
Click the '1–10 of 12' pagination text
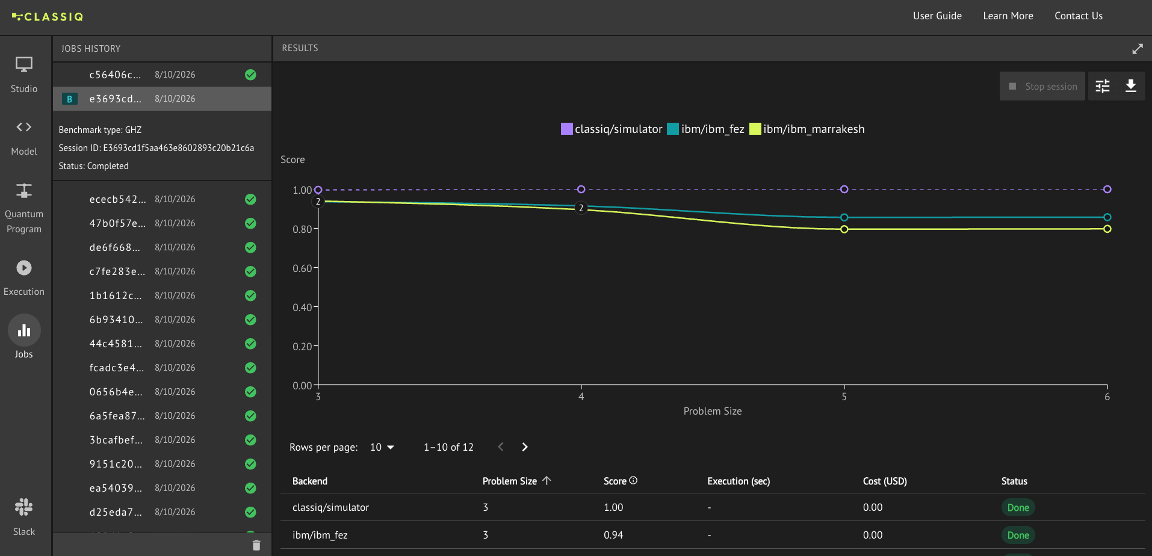point(448,447)
